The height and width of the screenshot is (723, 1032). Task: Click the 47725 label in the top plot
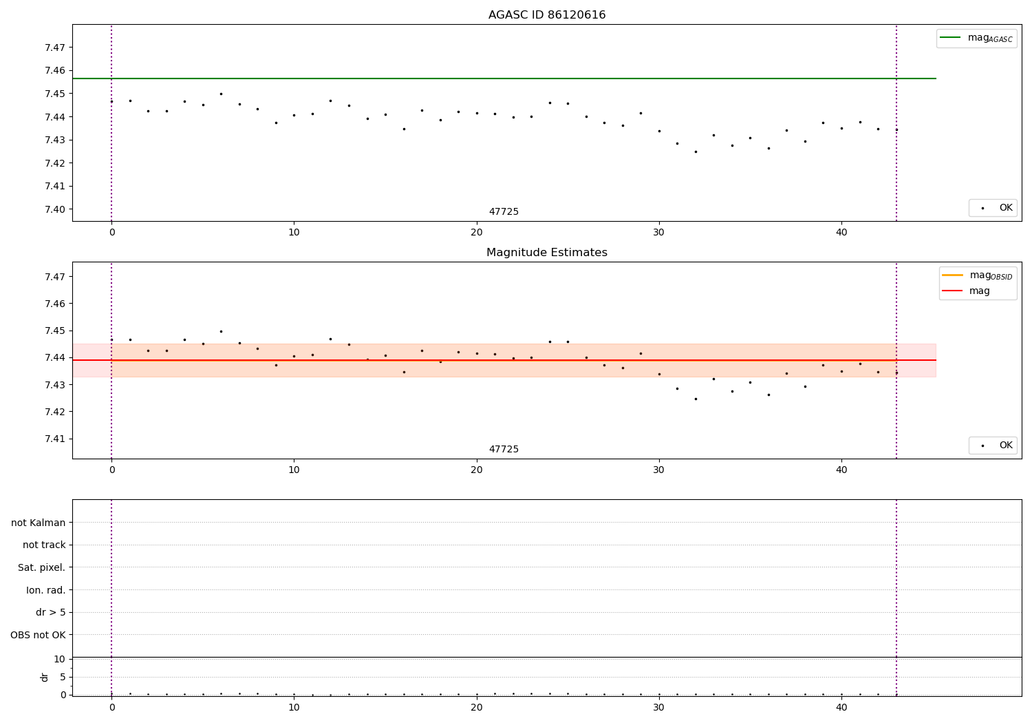[x=504, y=211]
